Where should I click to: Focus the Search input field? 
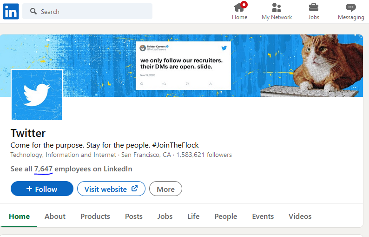pos(87,11)
